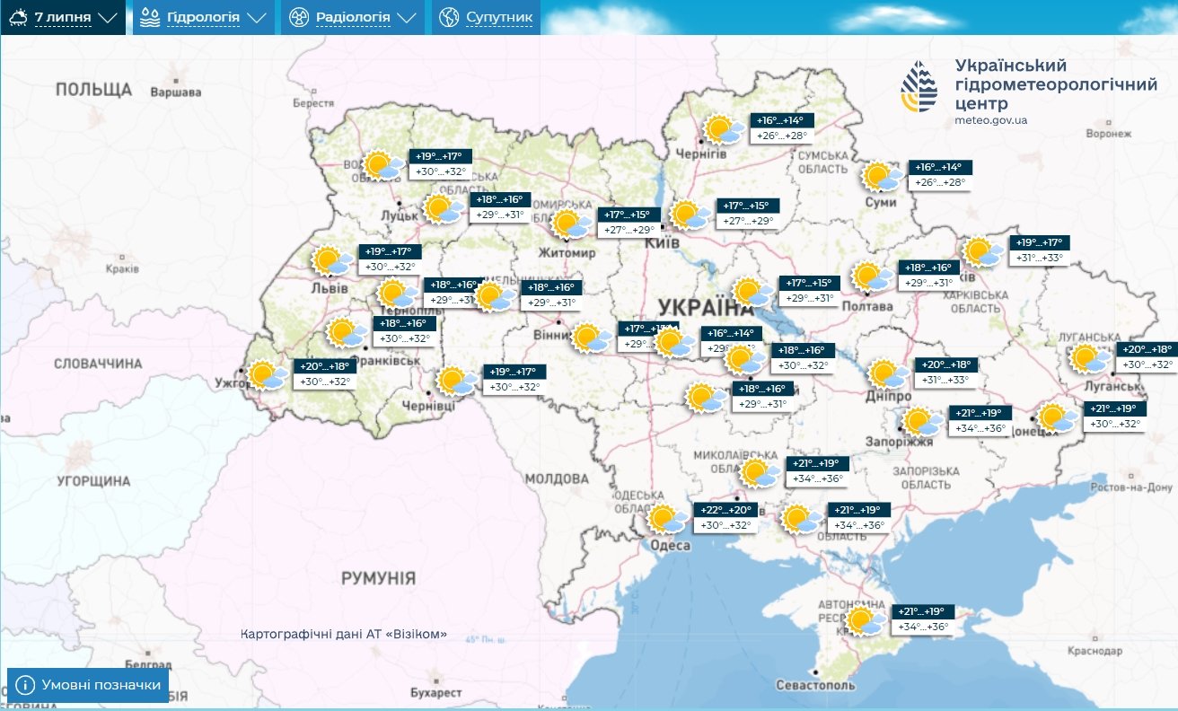
Task: Select the sunny icon beside Київ
Action: click(x=690, y=216)
